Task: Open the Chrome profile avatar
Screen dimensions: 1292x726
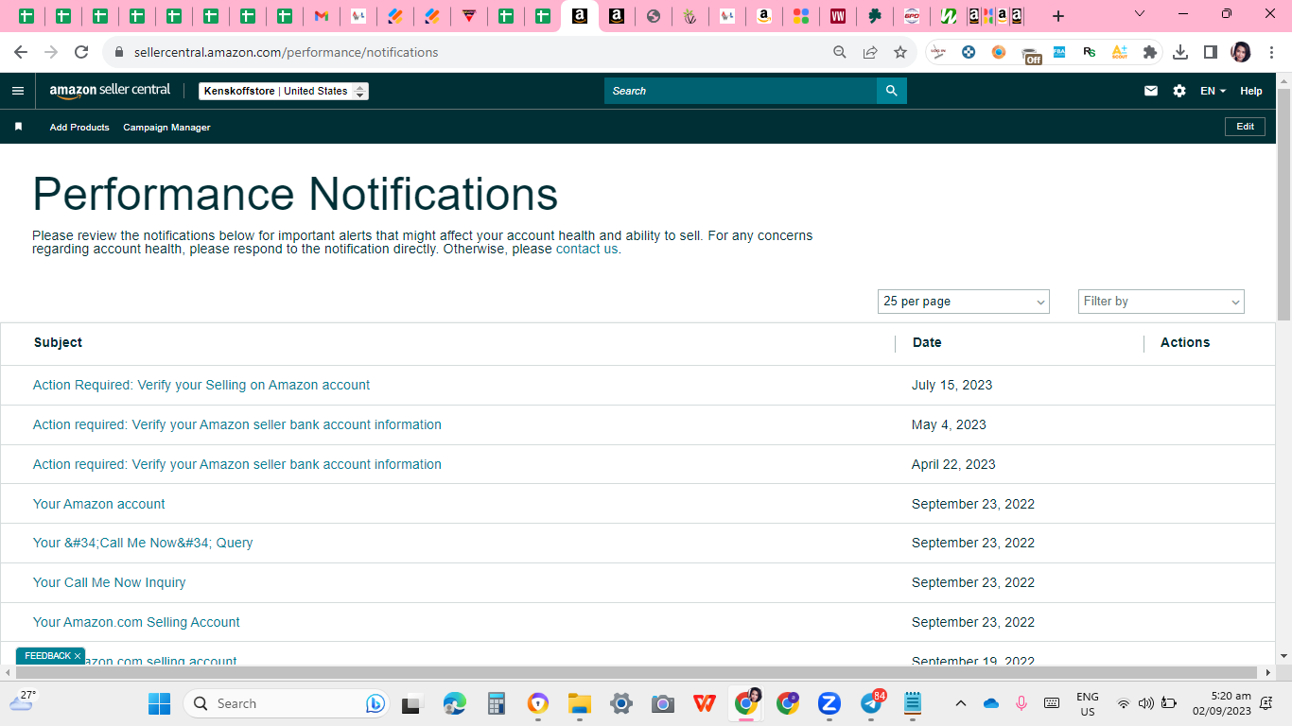Action: tap(1241, 52)
